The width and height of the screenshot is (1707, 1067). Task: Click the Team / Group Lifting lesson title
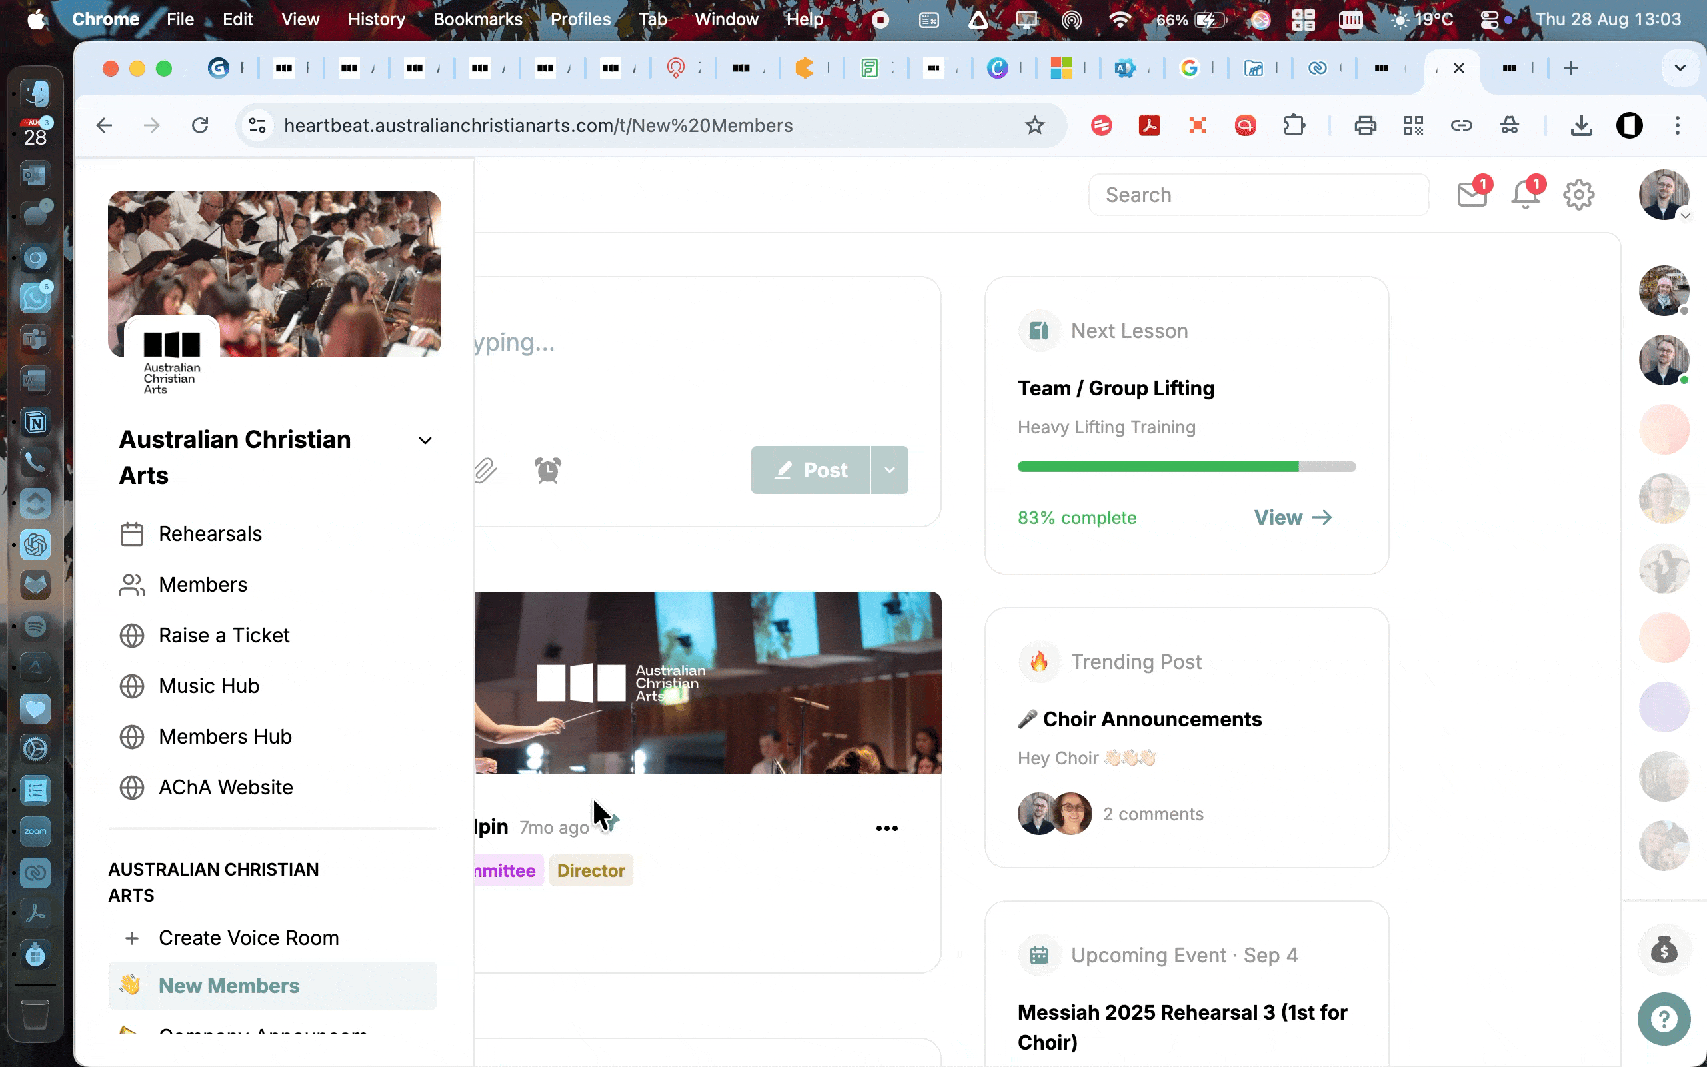tap(1116, 388)
